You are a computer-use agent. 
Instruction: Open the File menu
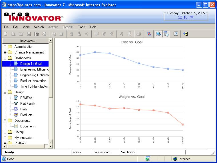[x=6, y=27]
